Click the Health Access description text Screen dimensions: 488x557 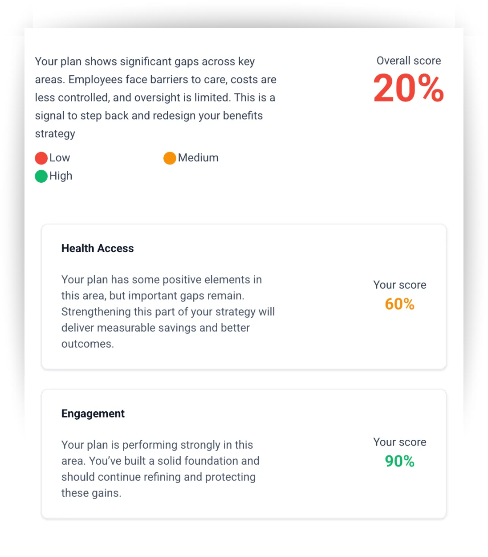coord(168,311)
